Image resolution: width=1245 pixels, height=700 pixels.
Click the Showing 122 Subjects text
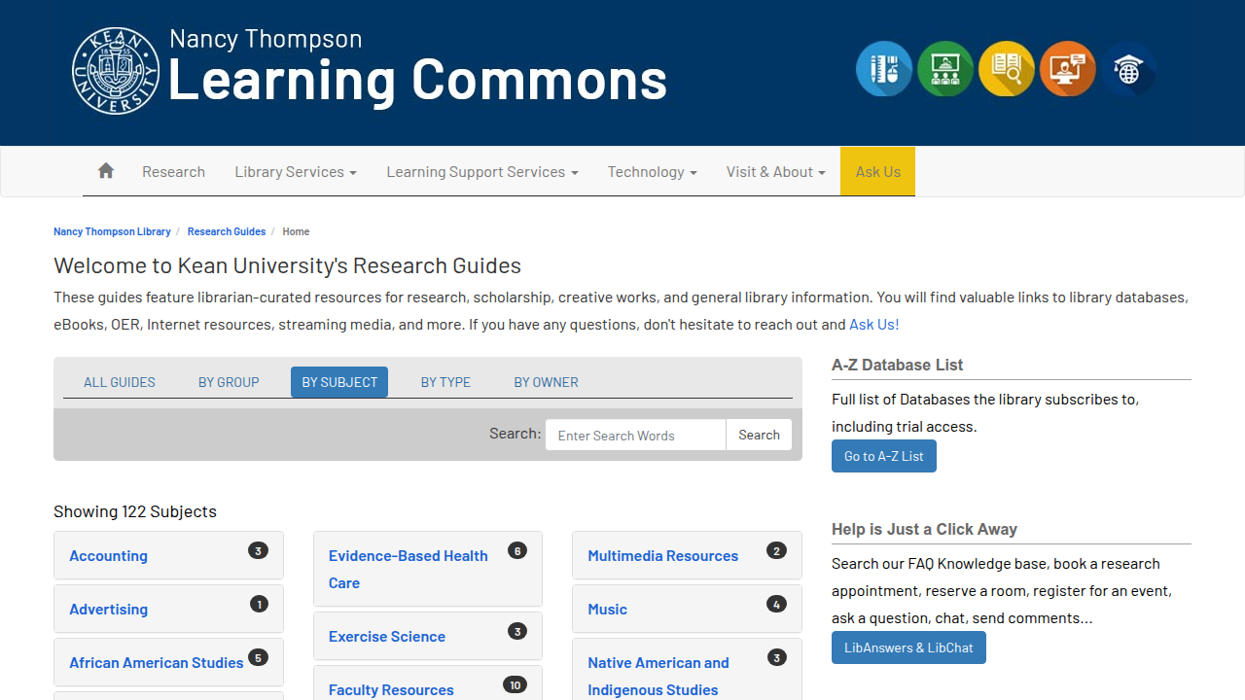[x=135, y=511]
